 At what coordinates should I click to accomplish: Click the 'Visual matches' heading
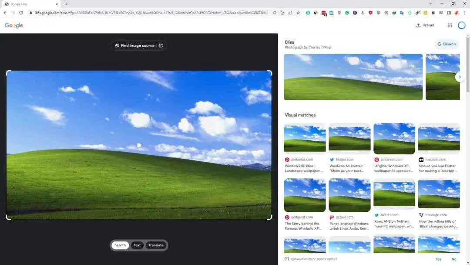pos(300,115)
